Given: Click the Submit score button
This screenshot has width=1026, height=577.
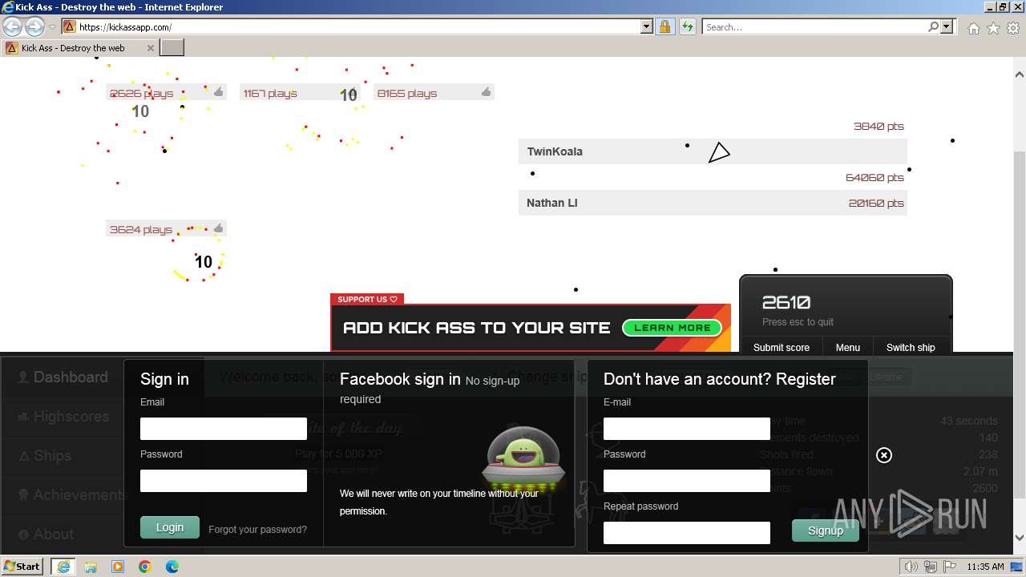Looking at the screenshot, I should click(782, 347).
